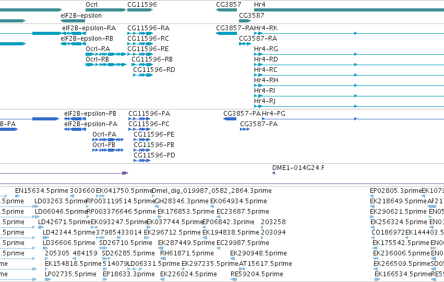Click the CG11596-PA protein label
The image size is (444, 282).
(x=149, y=114)
